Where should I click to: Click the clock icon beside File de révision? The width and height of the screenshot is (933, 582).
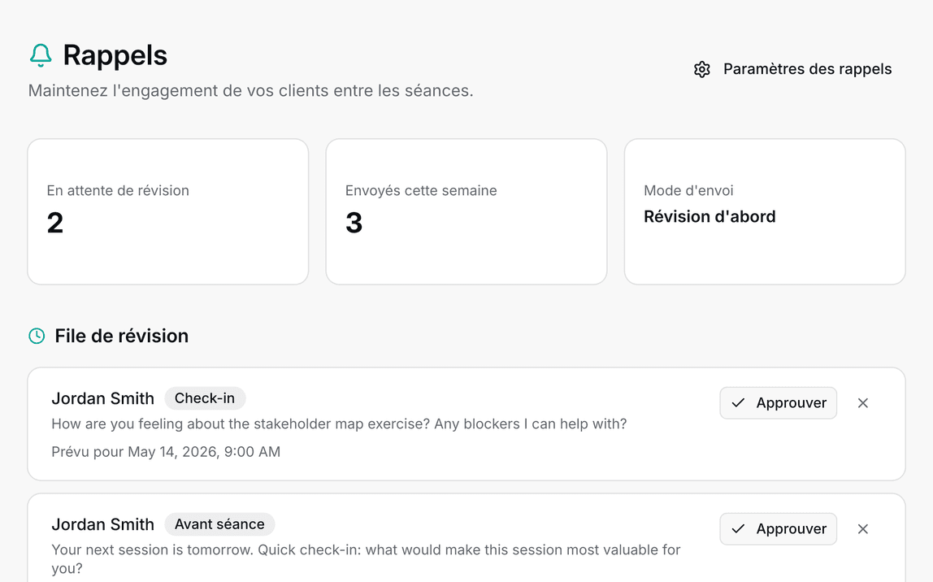(37, 336)
